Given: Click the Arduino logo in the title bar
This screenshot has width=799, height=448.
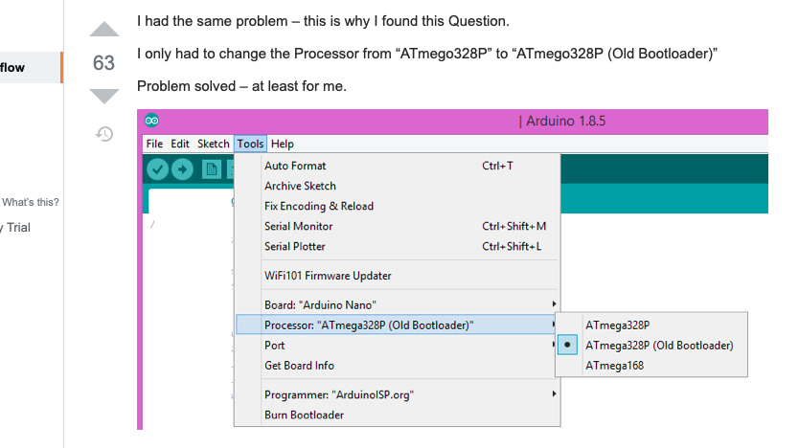Looking at the screenshot, I should [x=152, y=121].
